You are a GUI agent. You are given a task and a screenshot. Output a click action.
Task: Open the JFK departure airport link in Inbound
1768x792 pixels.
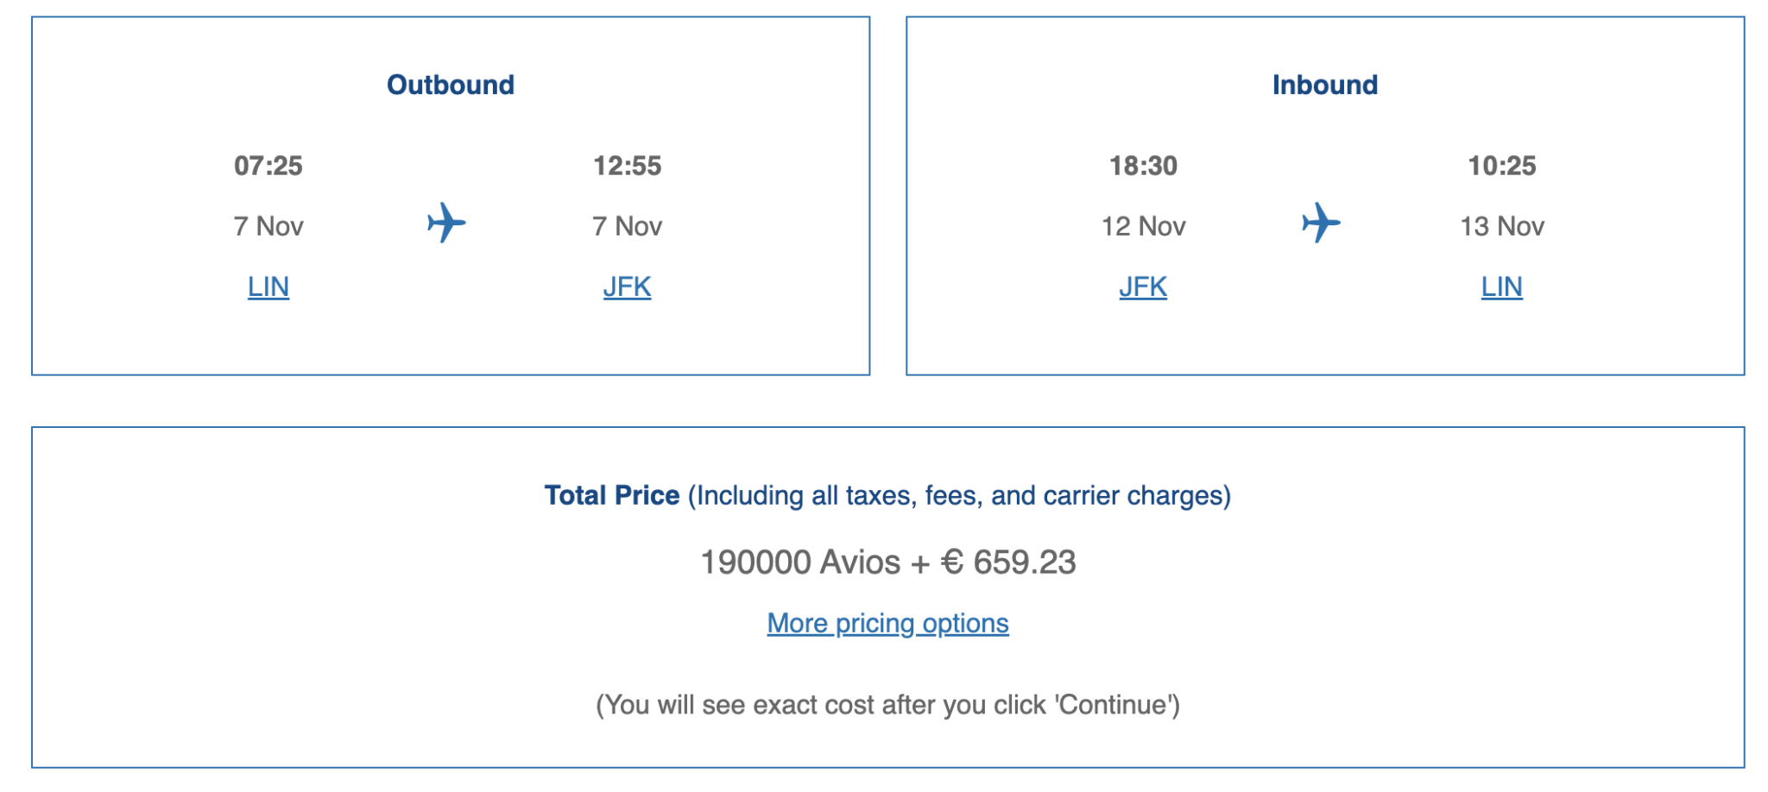click(x=1143, y=286)
